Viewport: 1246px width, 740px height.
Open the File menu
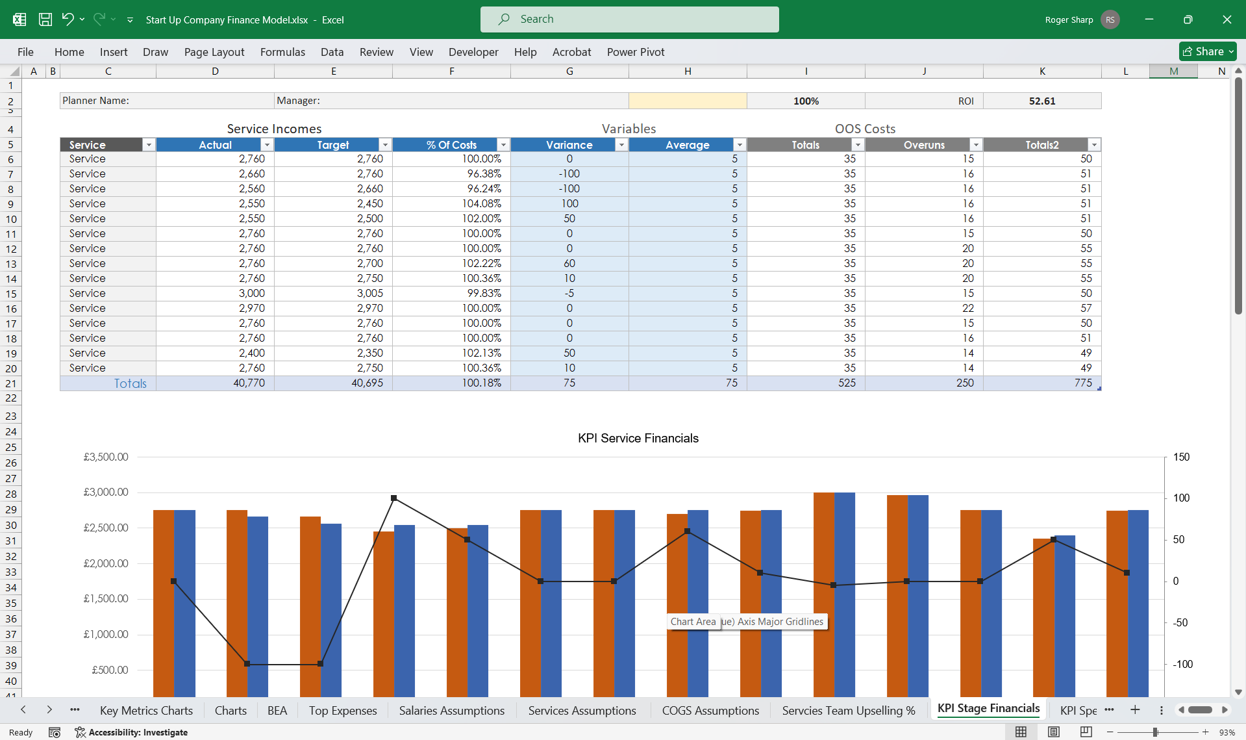pyautogui.click(x=25, y=52)
